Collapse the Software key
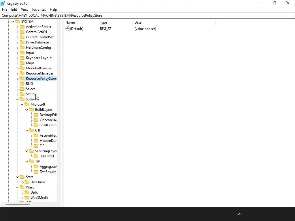Image resolution: width=295 pixels, height=221 pixels. tap(17, 99)
